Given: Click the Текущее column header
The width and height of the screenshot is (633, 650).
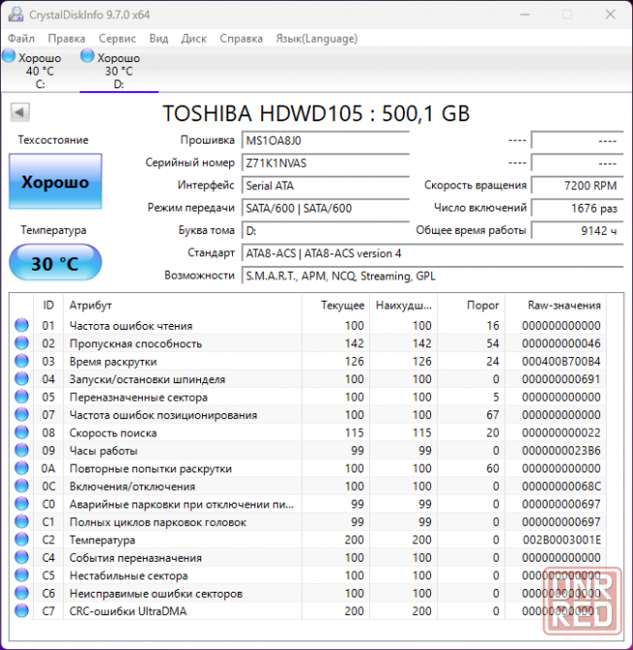Looking at the screenshot, I should pyautogui.click(x=336, y=305).
